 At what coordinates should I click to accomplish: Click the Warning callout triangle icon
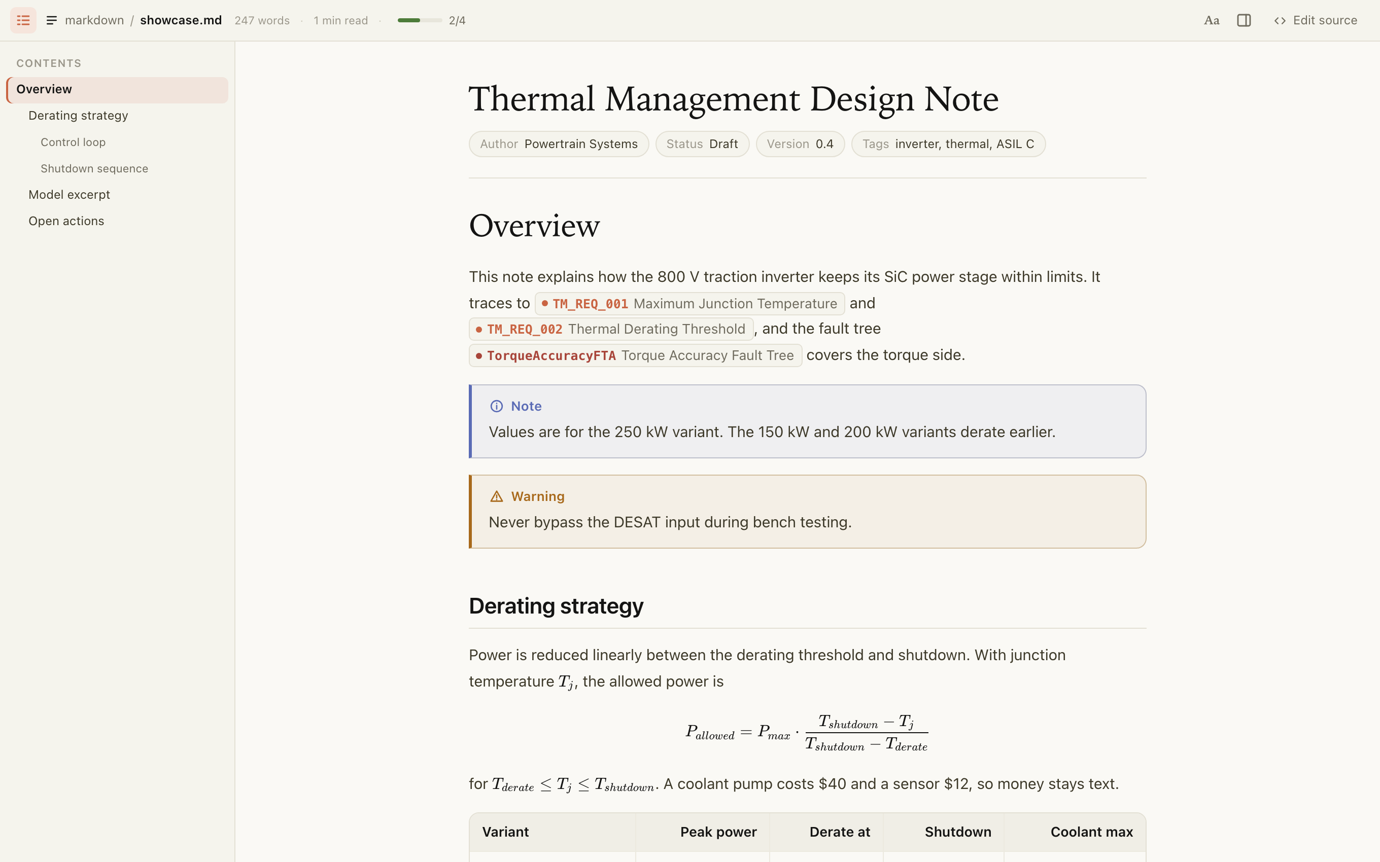pos(496,496)
